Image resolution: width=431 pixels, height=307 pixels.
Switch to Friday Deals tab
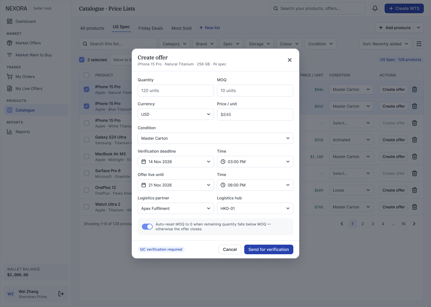click(151, 28)
